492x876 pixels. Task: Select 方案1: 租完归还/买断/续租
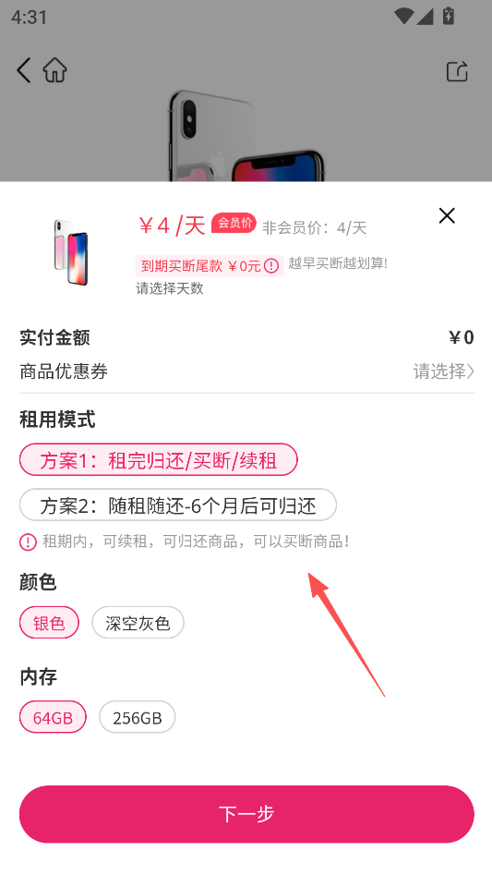(159, 460)
